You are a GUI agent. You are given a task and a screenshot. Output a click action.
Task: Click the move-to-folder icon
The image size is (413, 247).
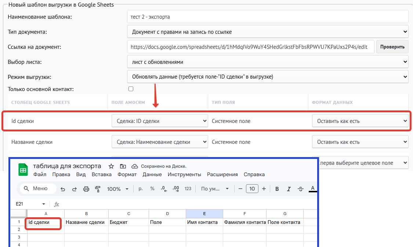(x=123, y=166)
